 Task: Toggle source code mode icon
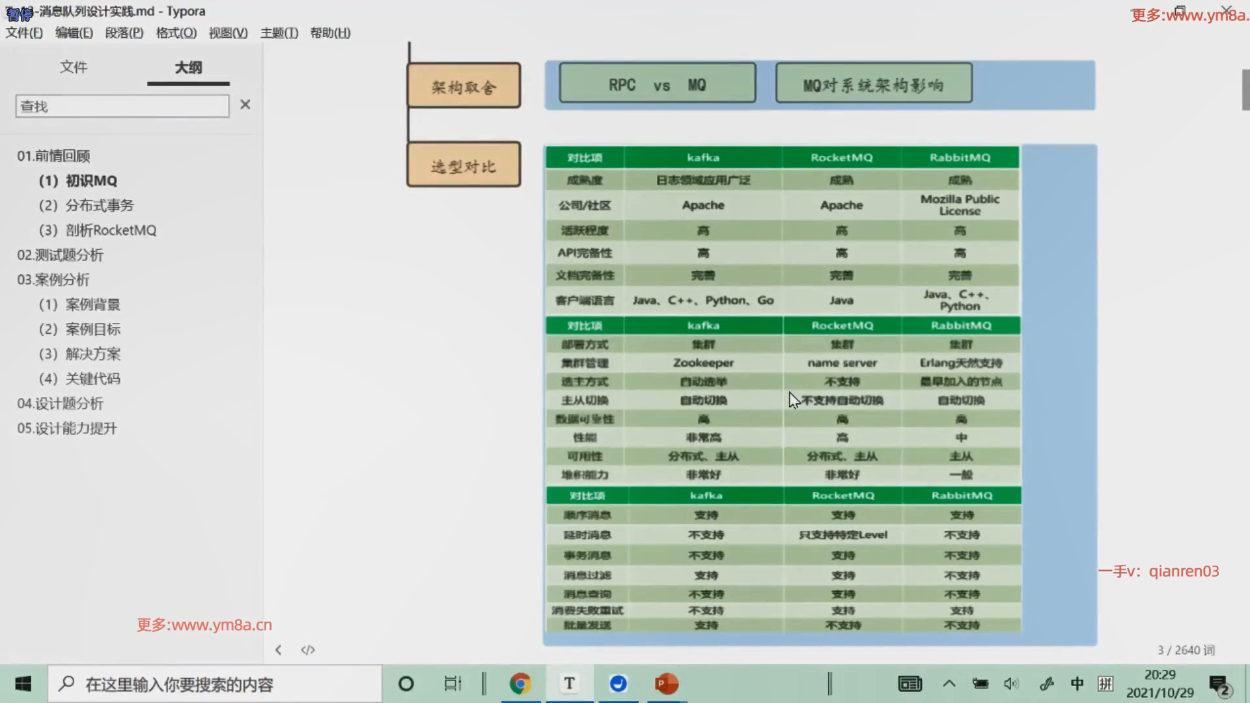pyautogui.click(x=308, y=650)
